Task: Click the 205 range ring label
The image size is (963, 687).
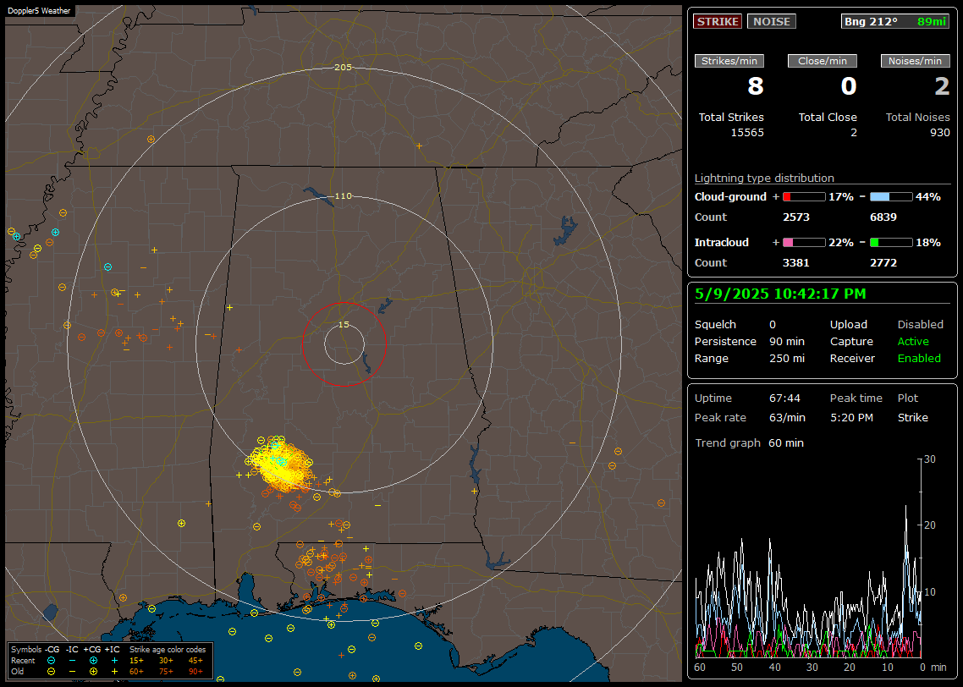Action: pos(343,68)
